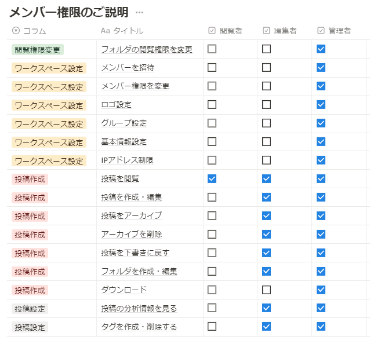Click the checkbox icon in the 閲覧者 header
Screen dimensions: 370x340
click(212, 31)
